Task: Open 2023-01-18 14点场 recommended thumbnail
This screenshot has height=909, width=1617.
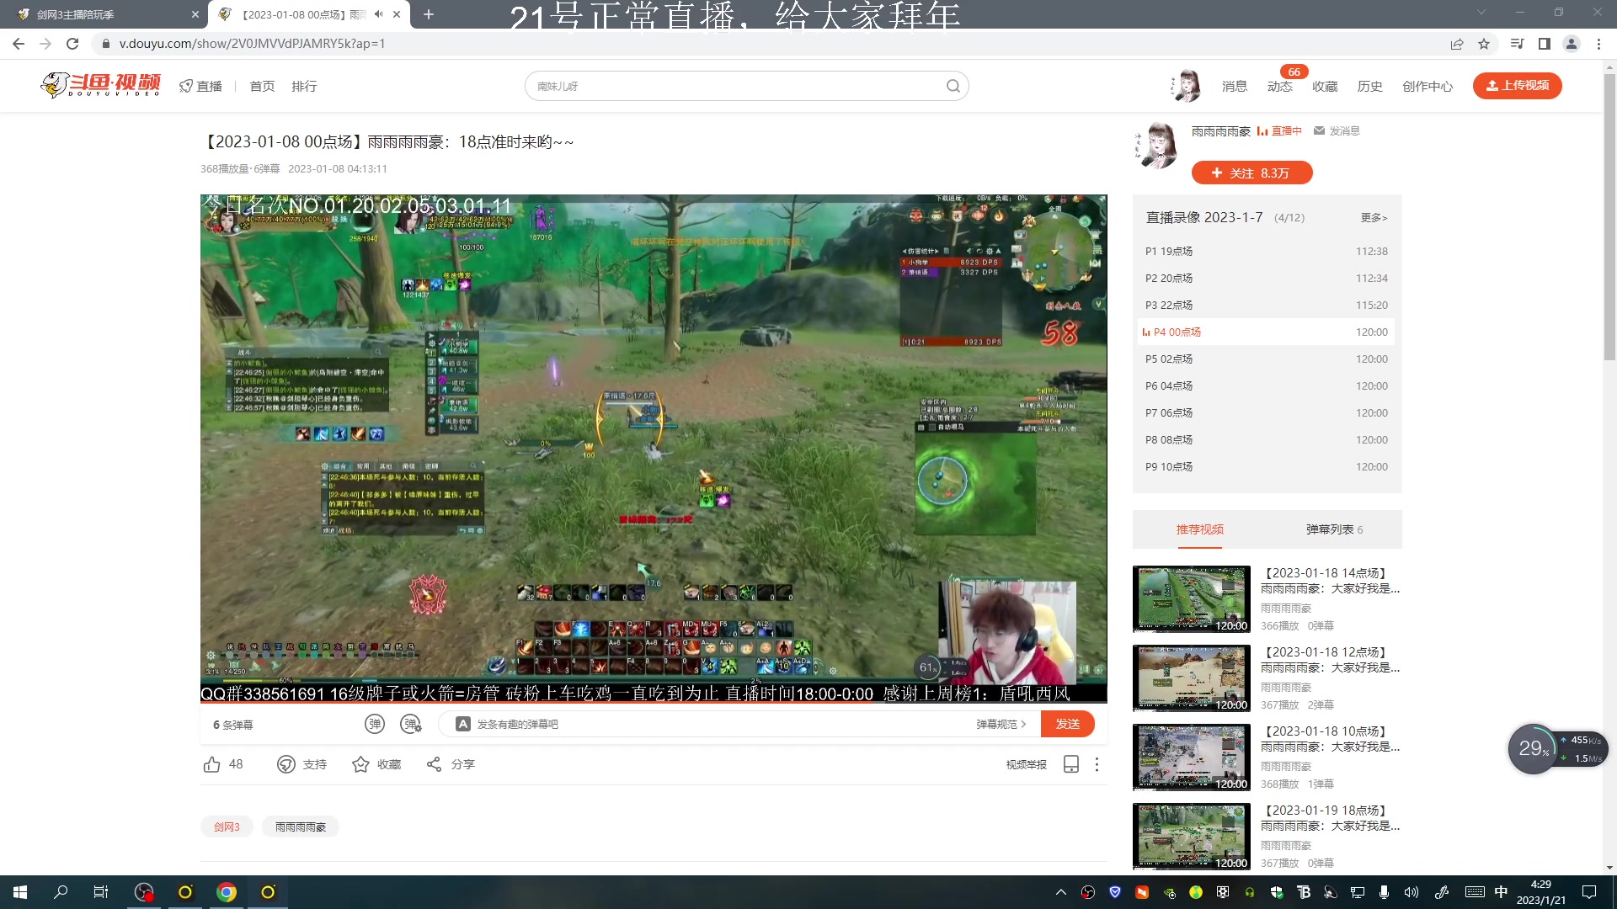Action: pyautogui.click(x=1192, y=598)
